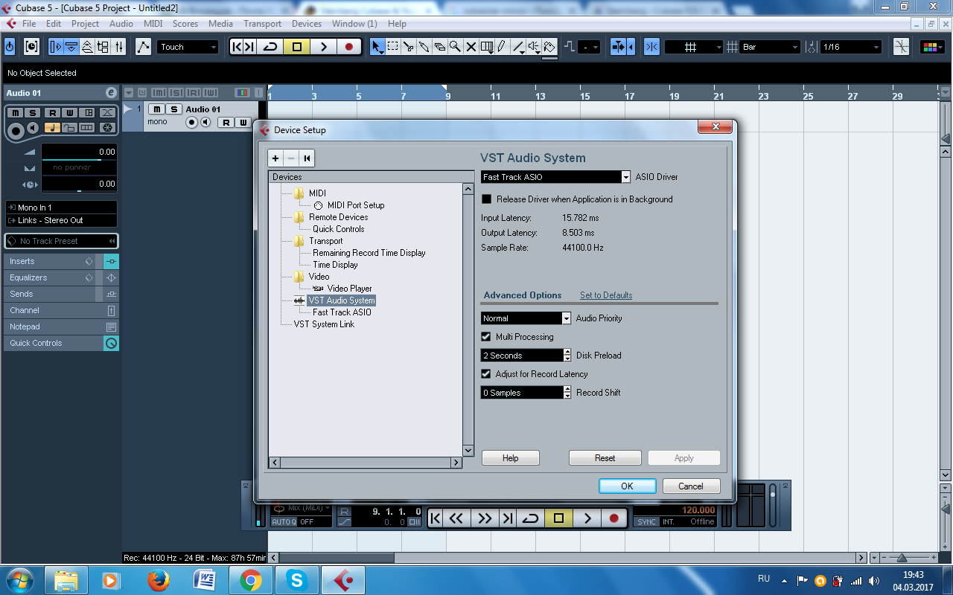Show the Inspector panel toggle
953x595 pixels.
coord(56,47)
